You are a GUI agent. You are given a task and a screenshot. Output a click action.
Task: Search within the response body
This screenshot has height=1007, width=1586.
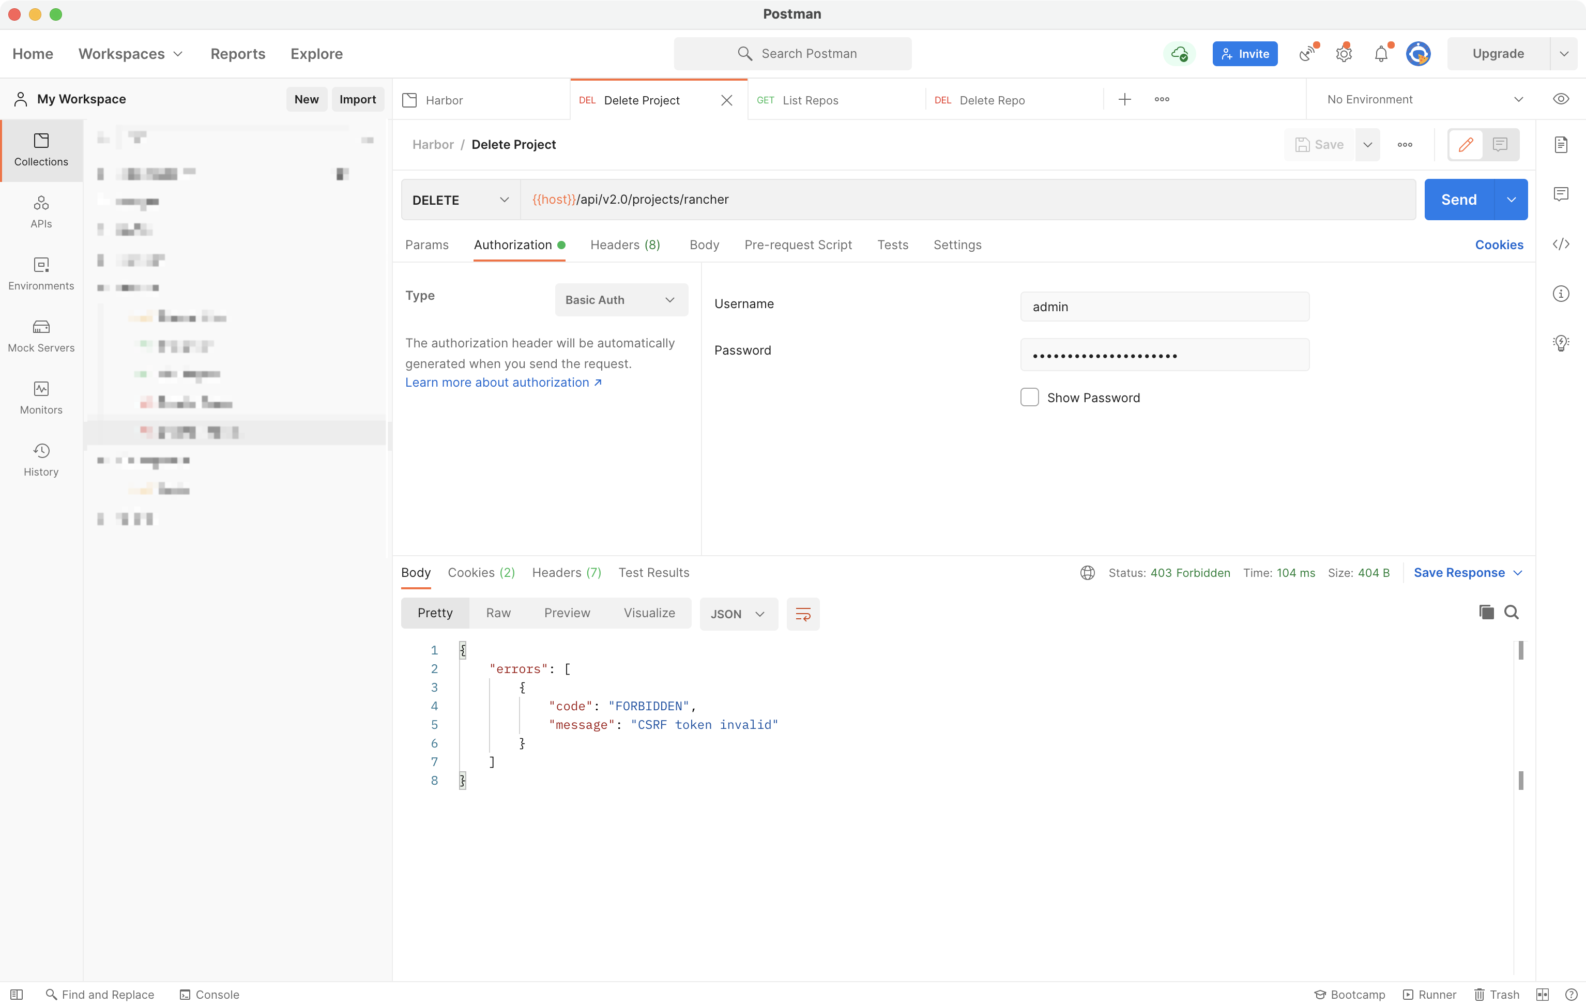(1512, 613)
